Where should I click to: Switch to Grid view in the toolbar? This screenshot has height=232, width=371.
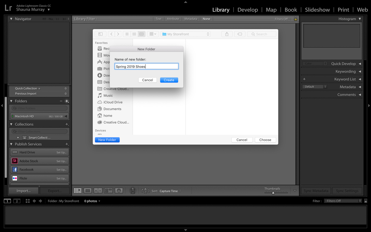tap(78, 191)
